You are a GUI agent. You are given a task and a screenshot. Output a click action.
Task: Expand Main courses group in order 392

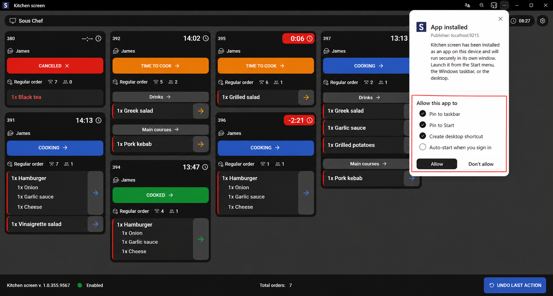[x=160, y=129]
